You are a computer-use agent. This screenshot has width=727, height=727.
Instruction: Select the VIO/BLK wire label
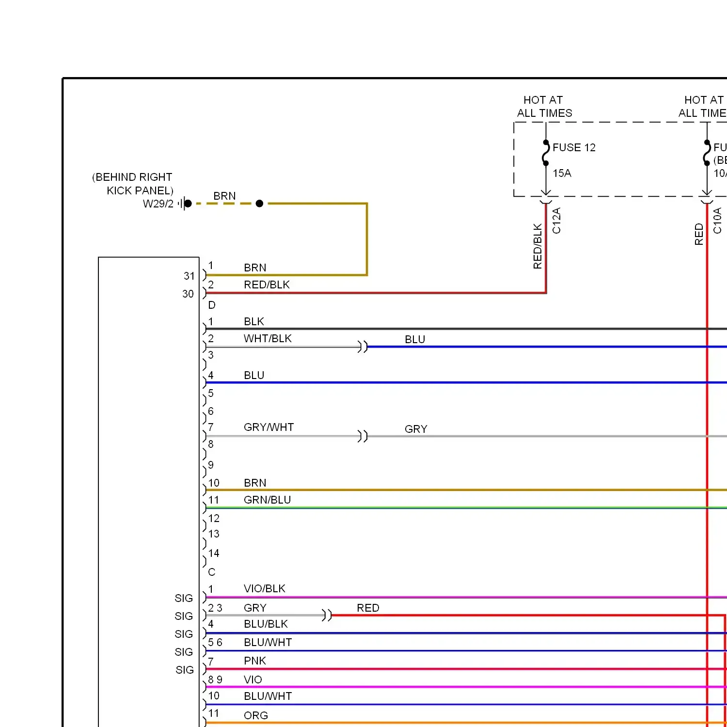coord(265,588)
